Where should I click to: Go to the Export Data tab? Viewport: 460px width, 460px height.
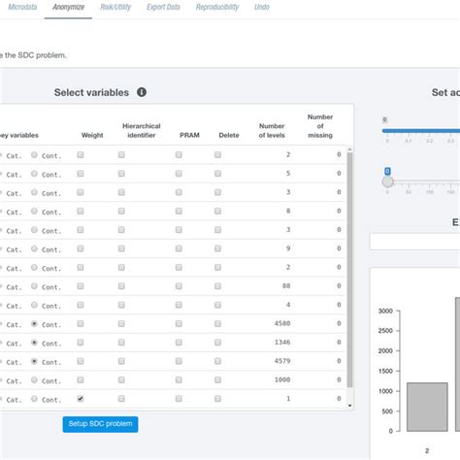point(163,7)
